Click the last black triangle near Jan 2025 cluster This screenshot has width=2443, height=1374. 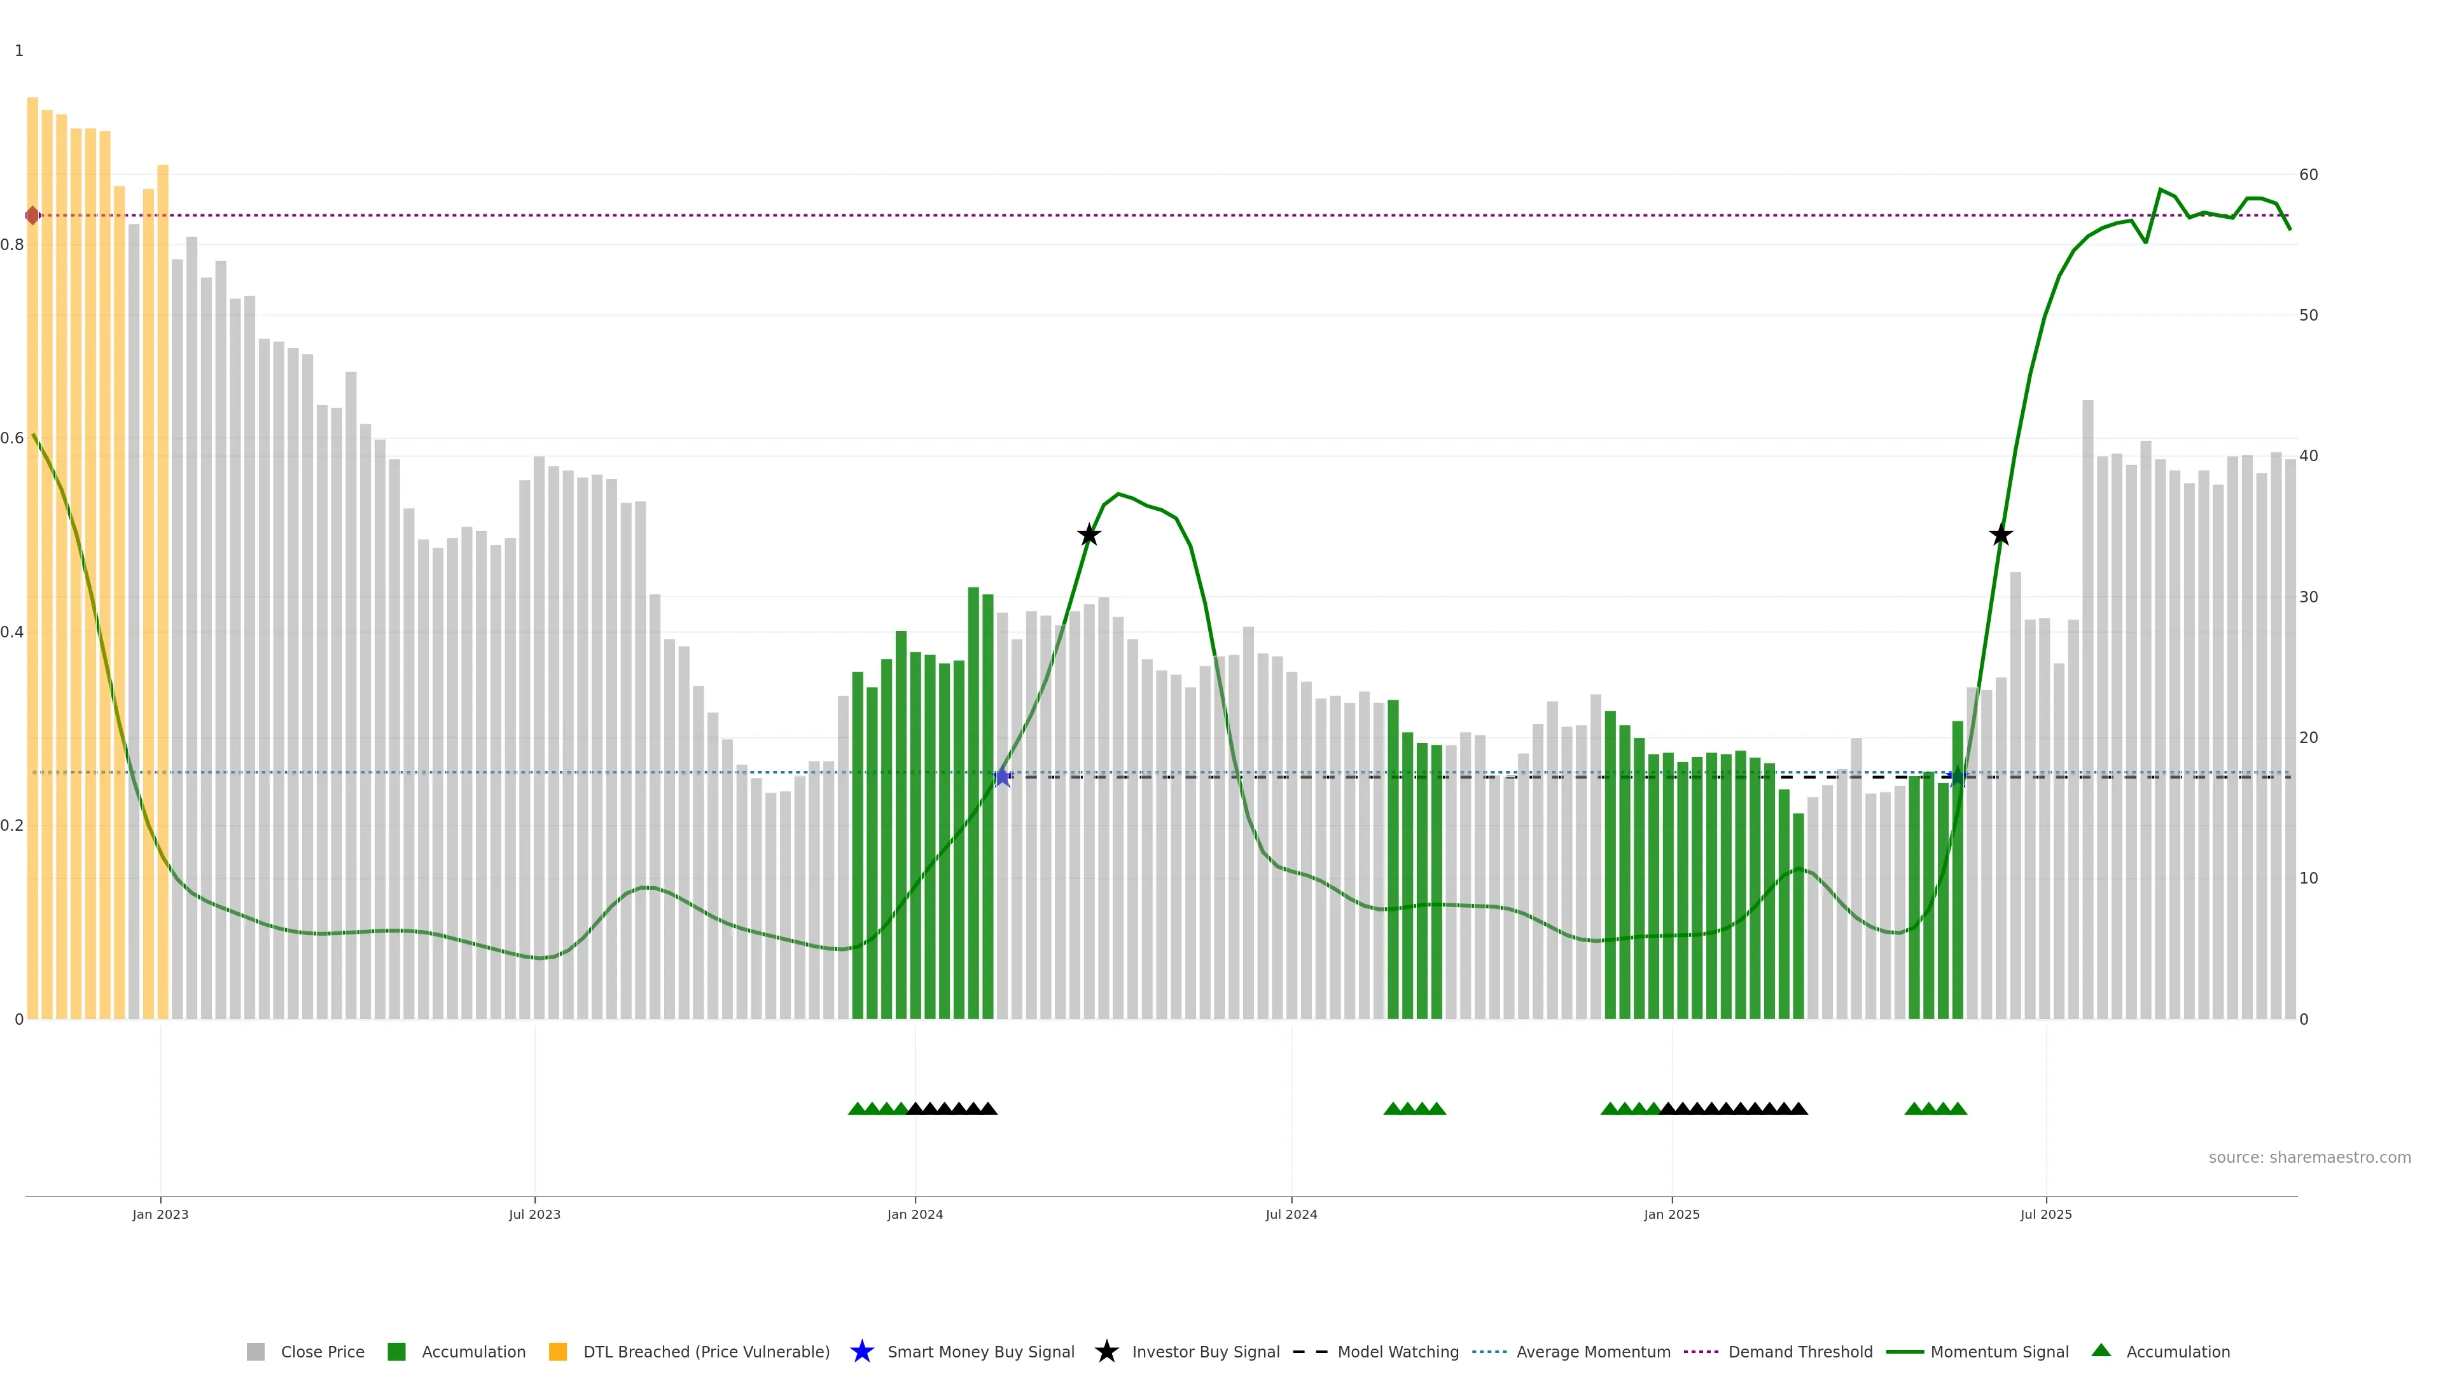(1798, 1109)
